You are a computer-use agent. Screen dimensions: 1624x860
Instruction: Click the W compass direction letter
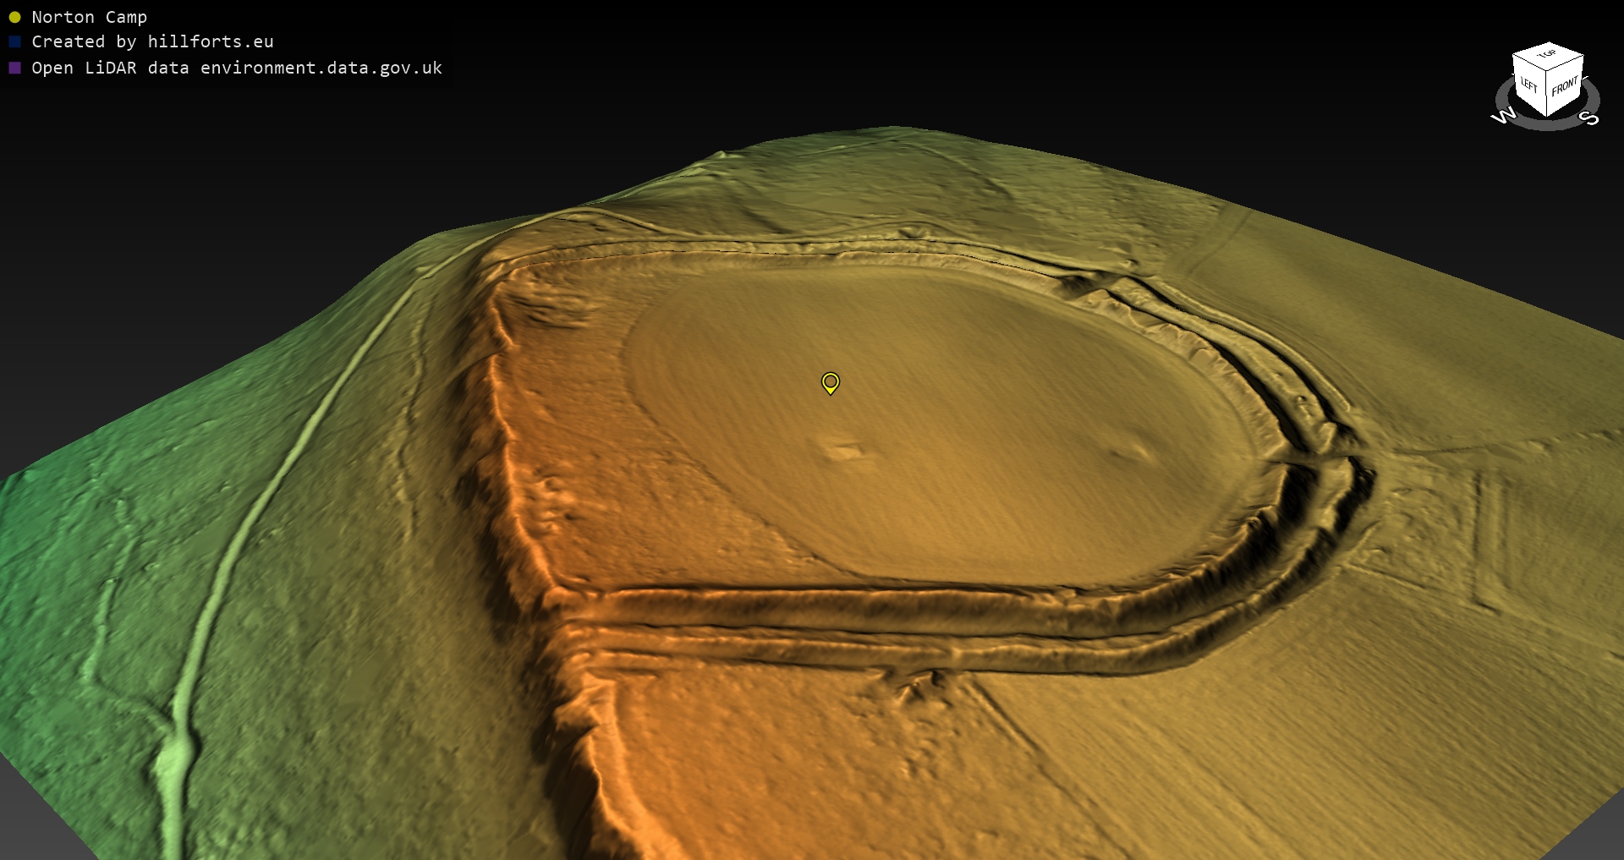click(x=1503, y=117)
